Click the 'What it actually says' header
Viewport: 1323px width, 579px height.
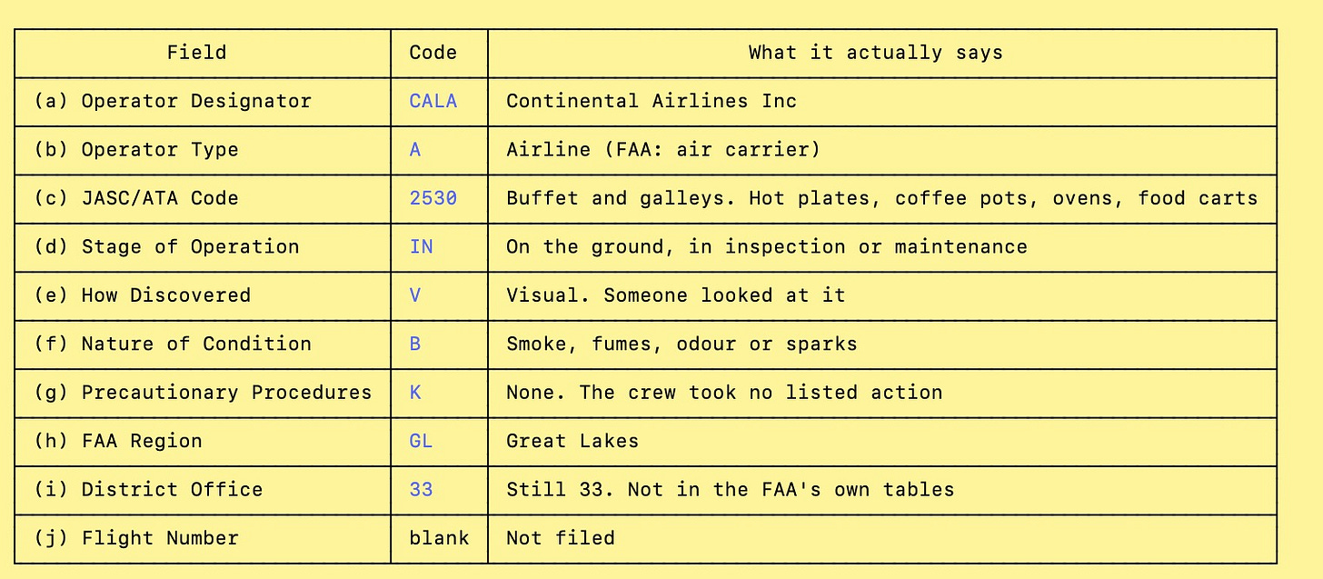[882, 53]
